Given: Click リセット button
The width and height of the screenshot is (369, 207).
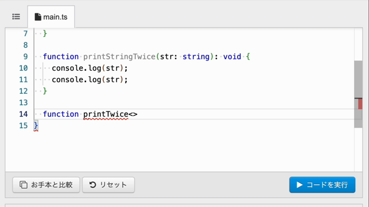Looking at the screenshot, I should click(108, 185).
